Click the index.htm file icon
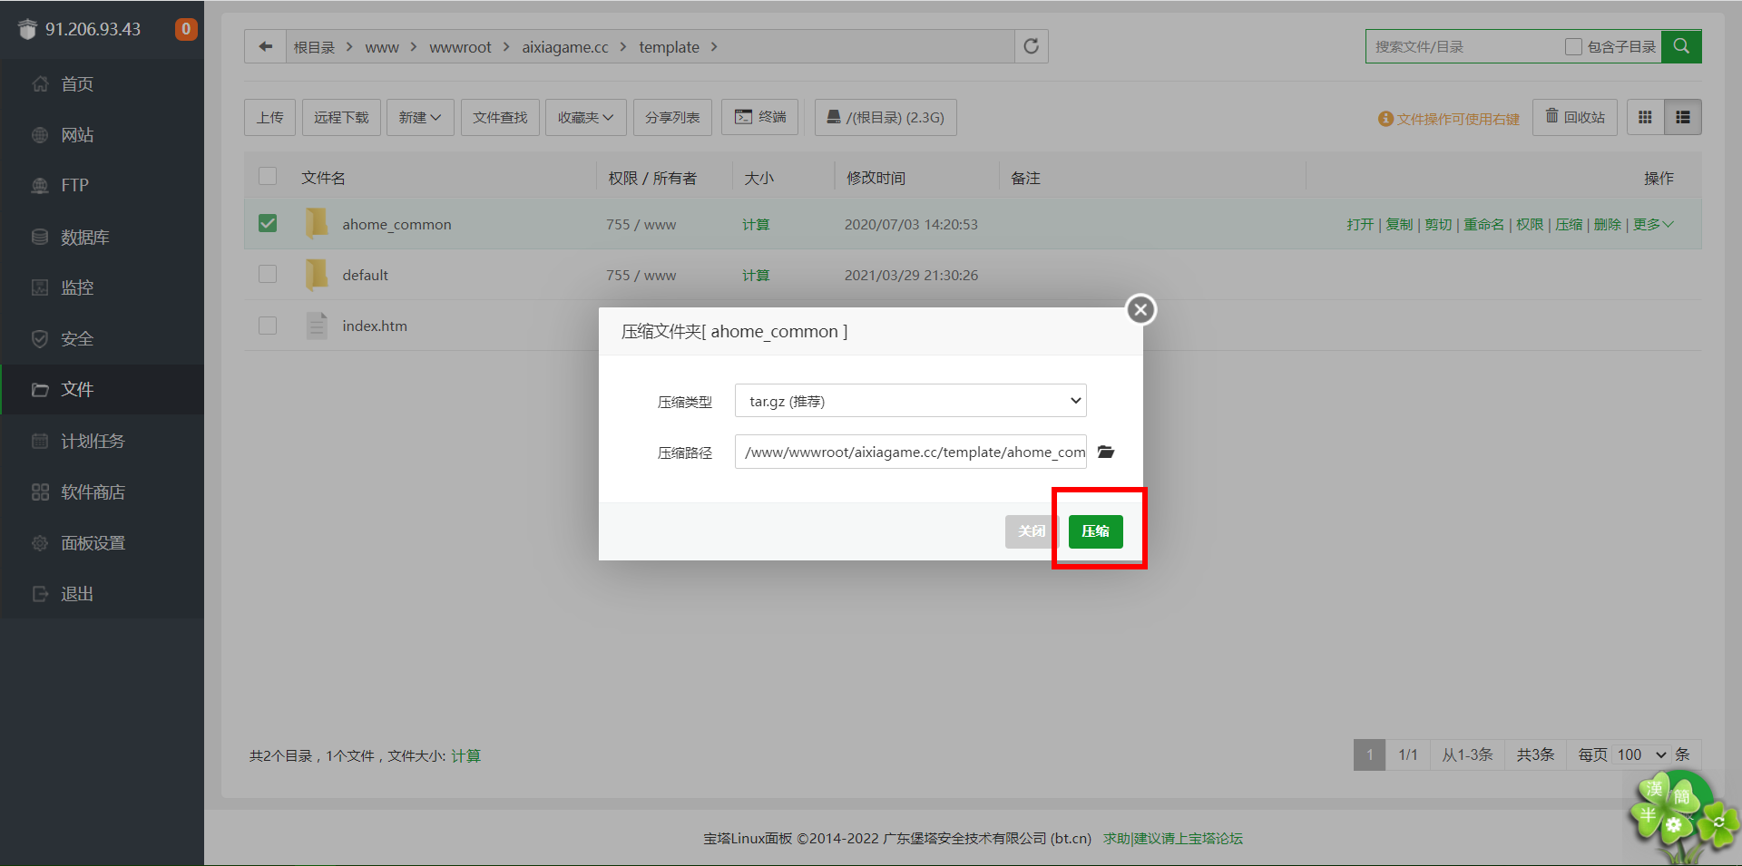Viewport: 1742px width, 866px height. click(x=317, y=325)
